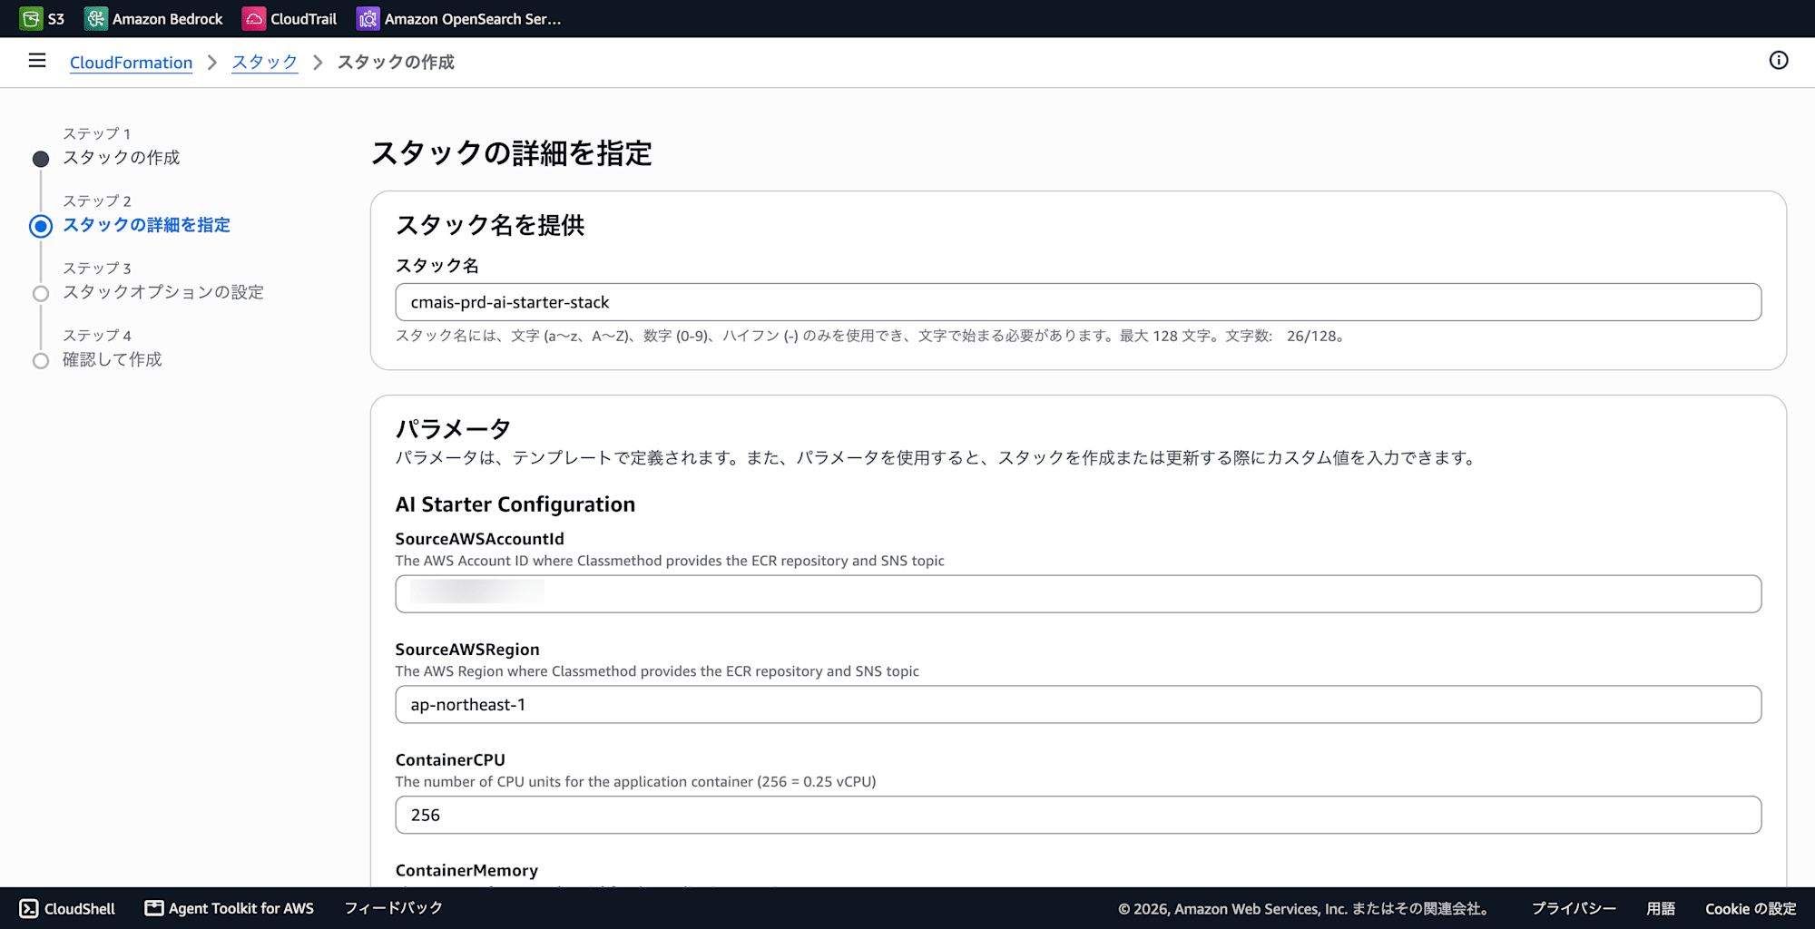Click the character count 26/128 text
The width and height of the screenshot is (1815, 929).
1311,337
